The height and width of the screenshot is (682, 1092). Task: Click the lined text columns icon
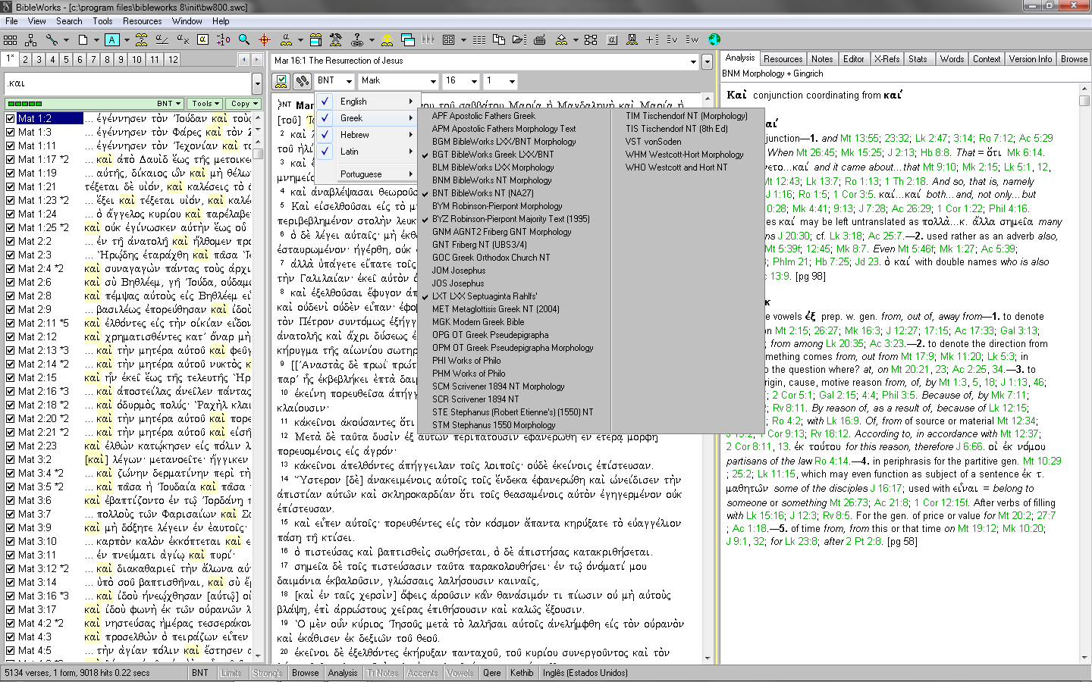(x=479, y=39)
